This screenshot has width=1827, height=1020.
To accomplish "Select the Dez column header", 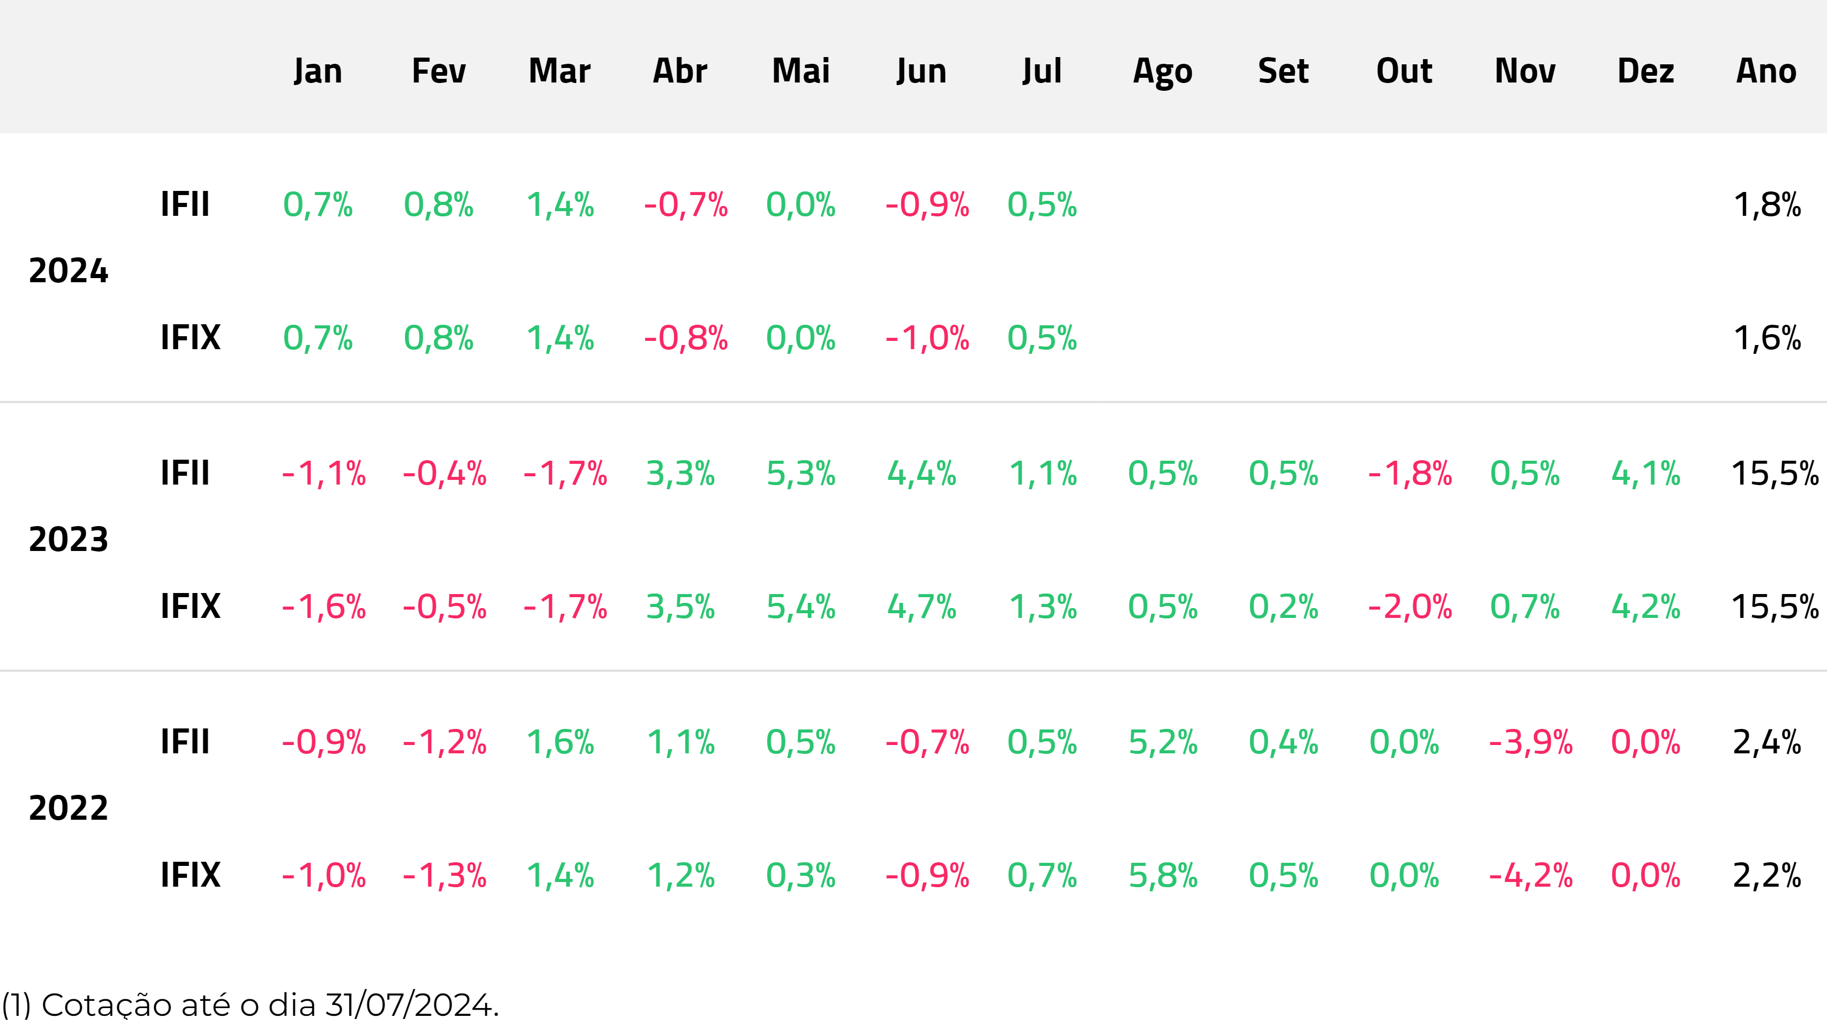I will click(x=1645, y=71).
